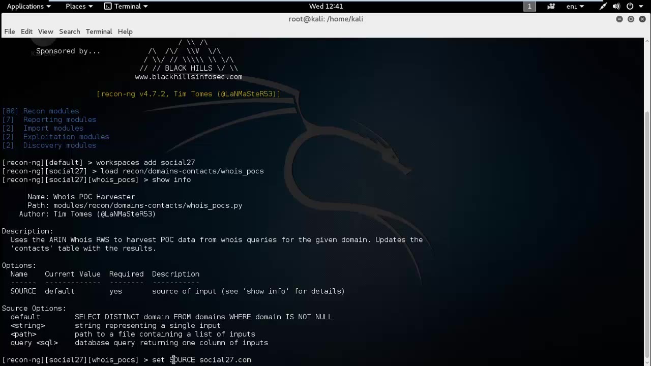651x366 pixels.
Task: Click the '<path>' source option
Action: (23, 334)
